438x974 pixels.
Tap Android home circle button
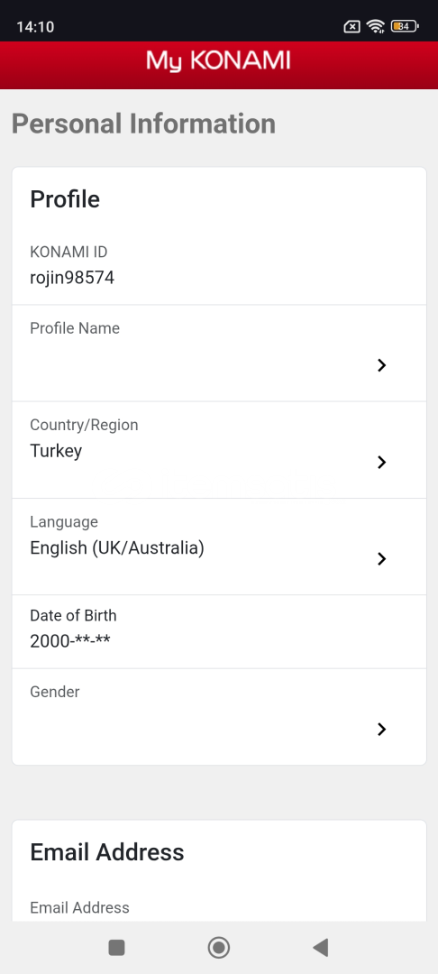pos(218,947)
